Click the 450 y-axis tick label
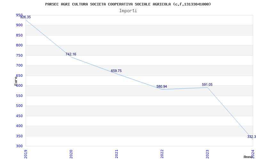This screenshot has width=256, height=160. pos(19,116)
